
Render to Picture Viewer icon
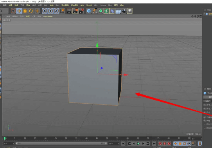pyautogui.click(x=75, y=11)
